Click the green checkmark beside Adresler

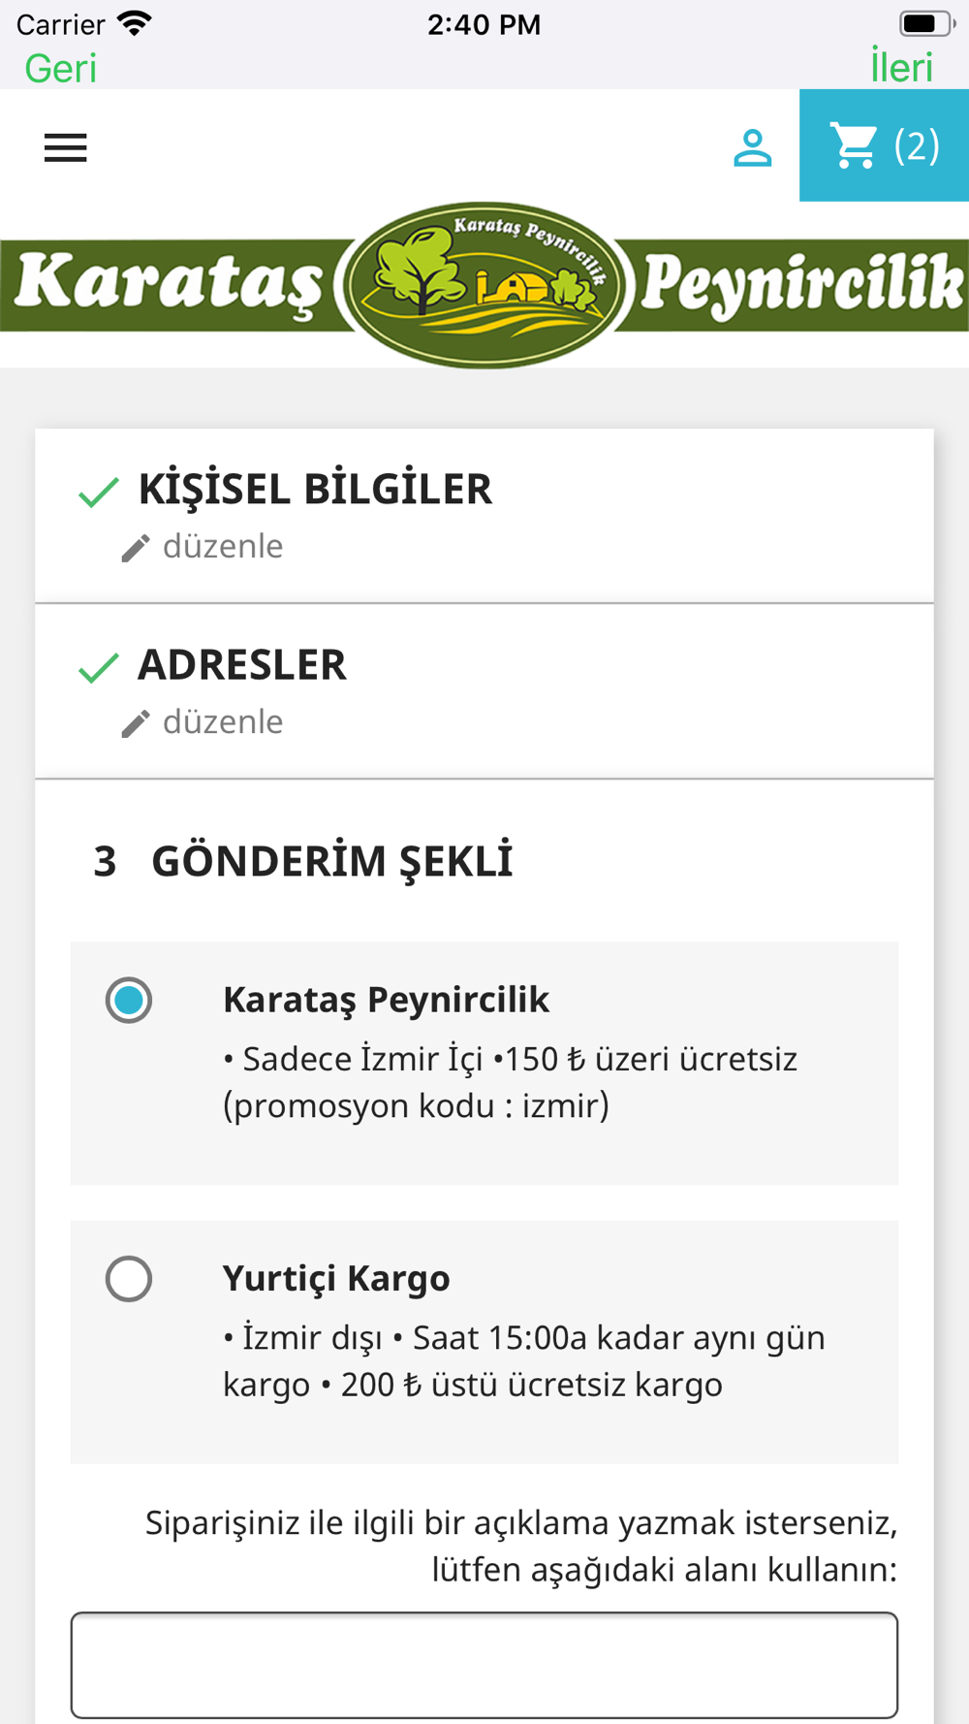(99, 667)
